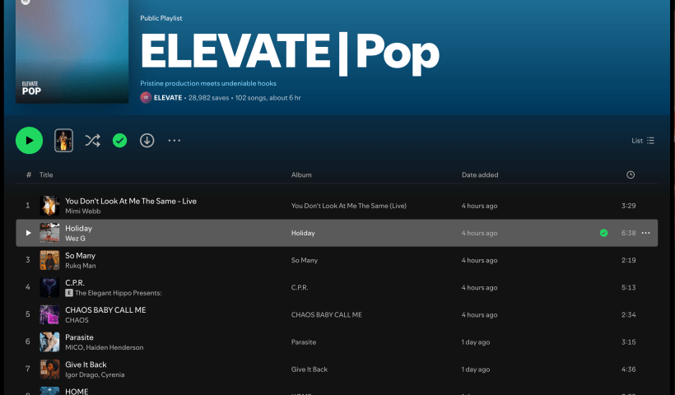Sort by the Date added column
Image resolution: width=675 pixels, height=395 pixels.
tap(479, 174)
